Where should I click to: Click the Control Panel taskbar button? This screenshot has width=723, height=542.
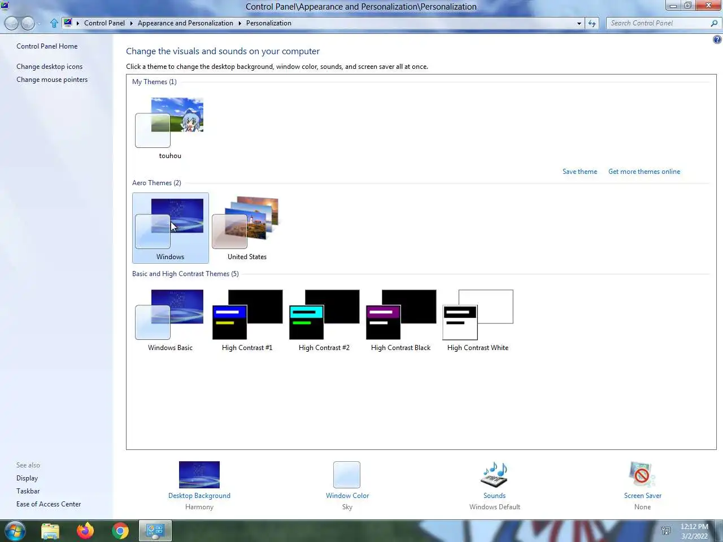(155, 531)
